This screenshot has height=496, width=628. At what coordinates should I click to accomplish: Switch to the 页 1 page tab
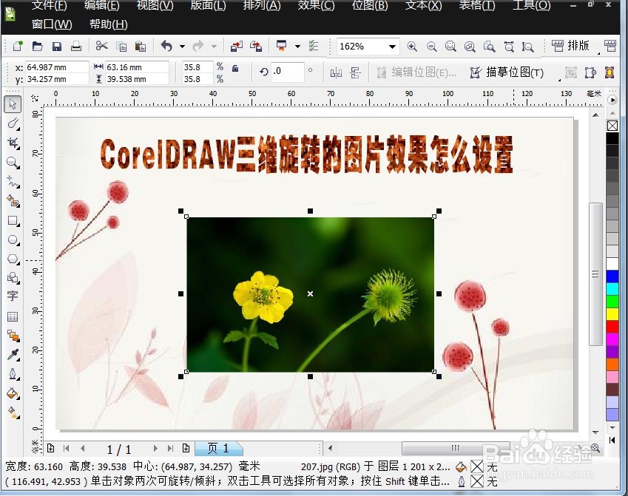[x=218, y=448]
